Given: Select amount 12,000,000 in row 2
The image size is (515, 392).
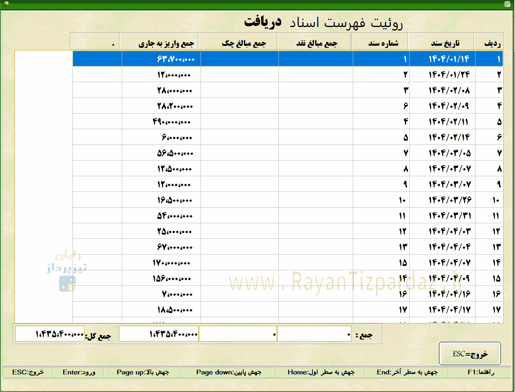Looking at the screenshot, I should (x=161, y=74).
